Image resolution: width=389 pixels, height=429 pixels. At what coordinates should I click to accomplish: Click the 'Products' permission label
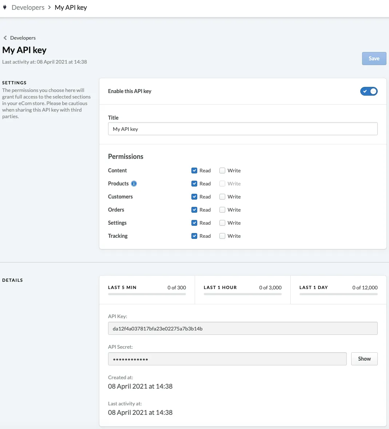(118, 184)
